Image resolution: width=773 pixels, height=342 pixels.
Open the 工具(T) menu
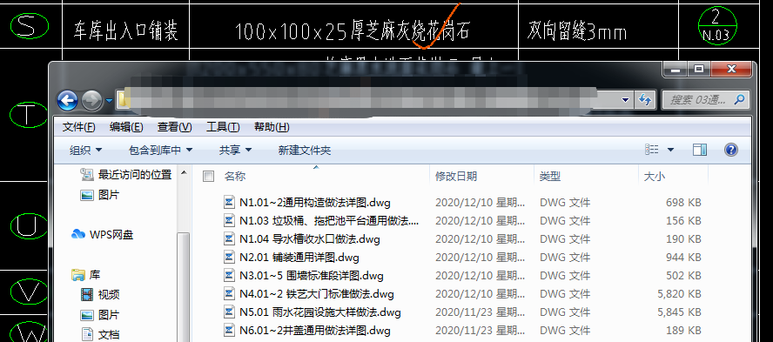tap(223, 127)
